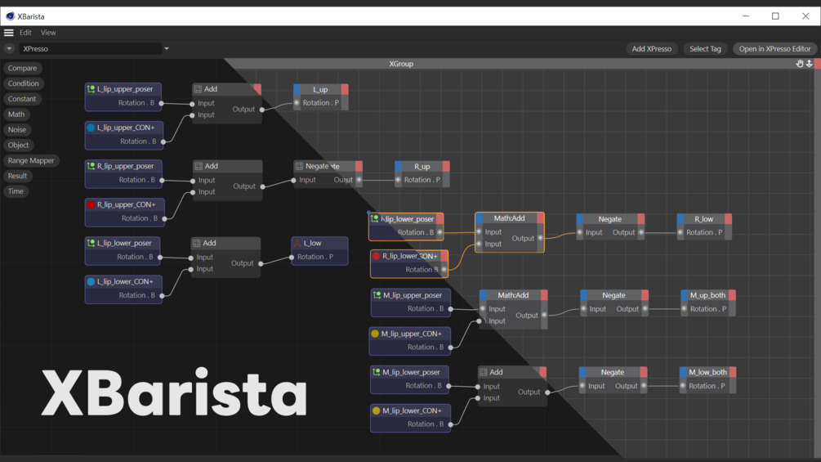Add a Condition node from the sidebar

[23, 83]
